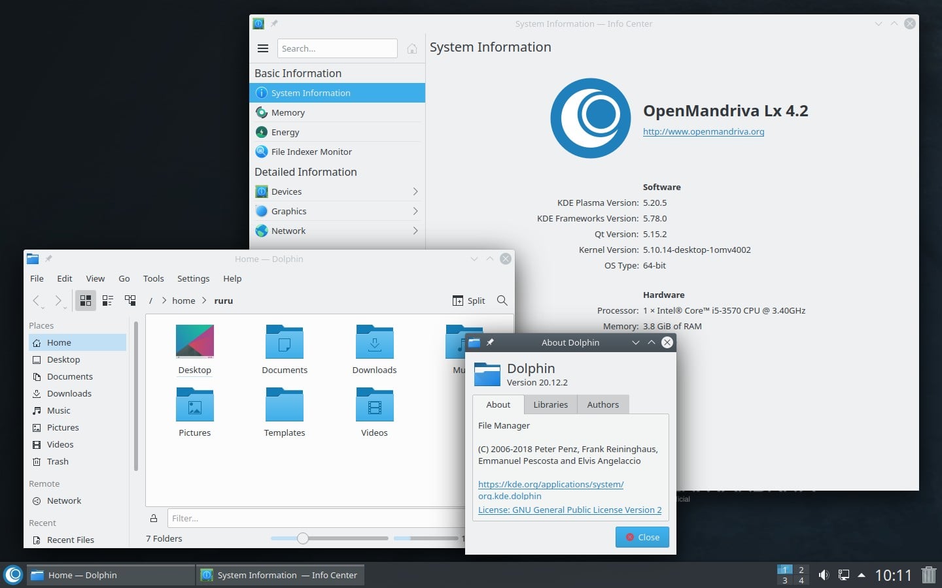Toggle Split view in Dolphin
The height and width of the screenshot is (588, 942).
(x=468, y=301)
